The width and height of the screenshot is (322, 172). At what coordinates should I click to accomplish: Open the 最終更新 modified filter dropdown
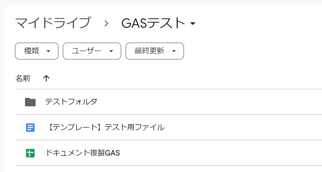click(155, 51)
